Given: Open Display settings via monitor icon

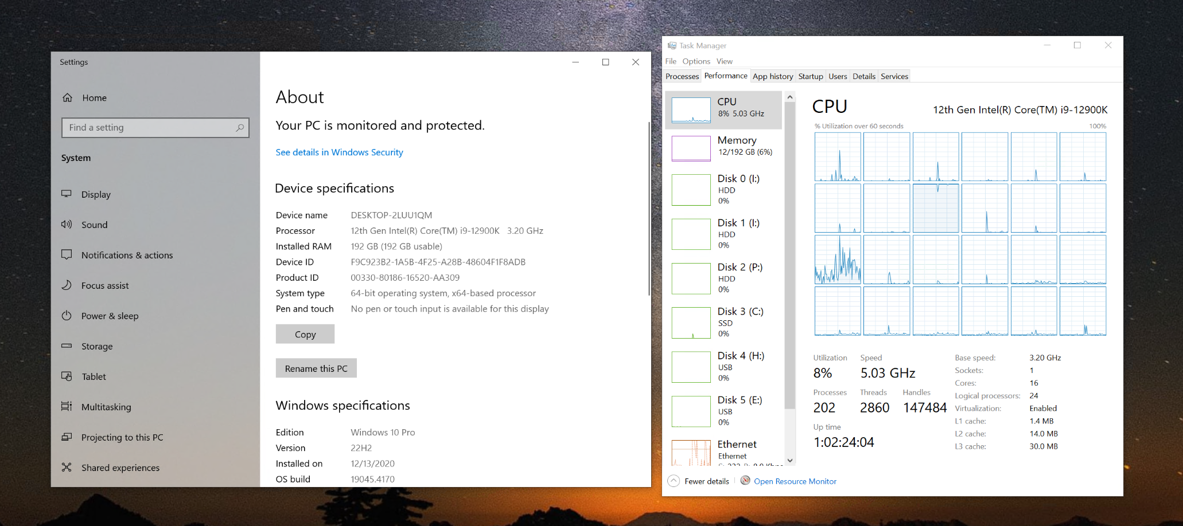Looking at the screenshot, I should 67,194.
